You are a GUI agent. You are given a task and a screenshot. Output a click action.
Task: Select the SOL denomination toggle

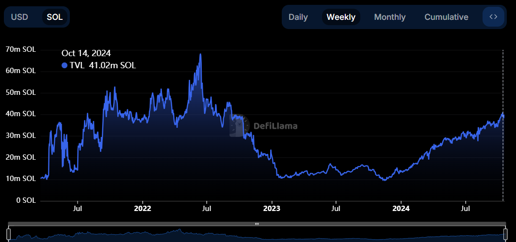click(x=55, y=17)
